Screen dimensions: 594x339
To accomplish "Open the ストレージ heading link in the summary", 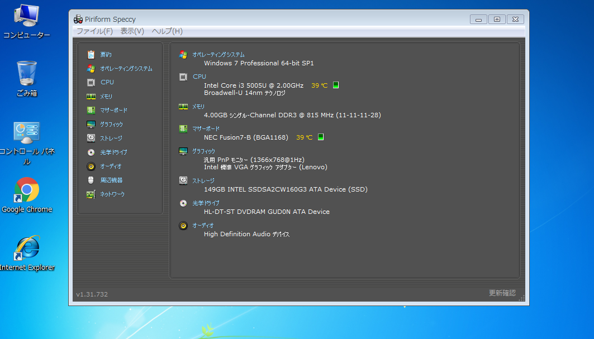I will point(203,181).
